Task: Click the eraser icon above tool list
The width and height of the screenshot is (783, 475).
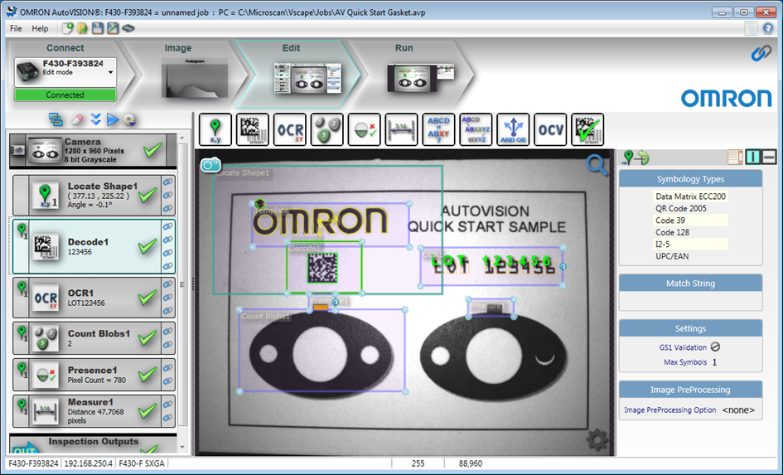Action: [x=78, y=119]
